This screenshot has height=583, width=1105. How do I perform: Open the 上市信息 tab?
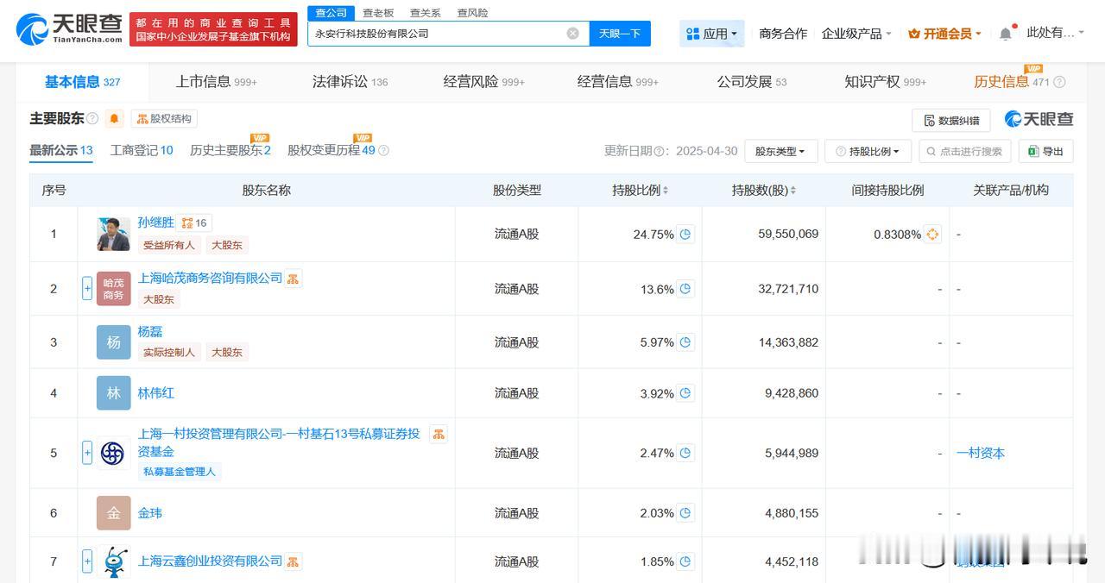[216, 82]
